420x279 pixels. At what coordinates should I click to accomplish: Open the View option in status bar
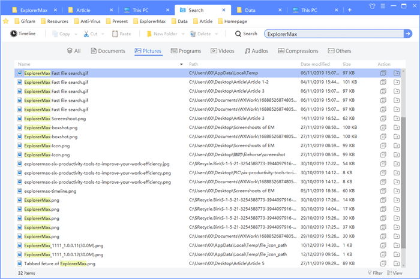[395, 273]
